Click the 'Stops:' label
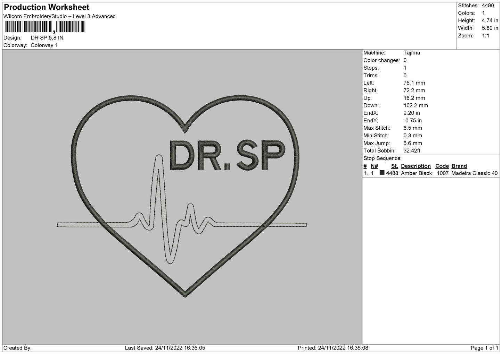Screen dimensions: 502x354 coord(371,68)
